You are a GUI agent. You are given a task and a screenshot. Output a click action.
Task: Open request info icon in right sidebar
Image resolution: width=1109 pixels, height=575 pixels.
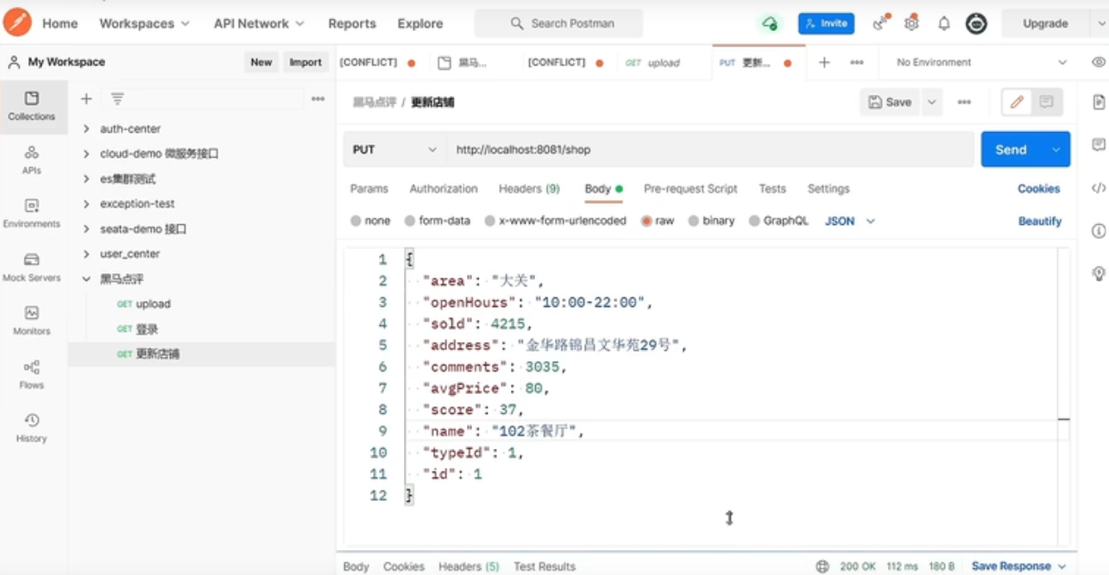[1099, 230]
